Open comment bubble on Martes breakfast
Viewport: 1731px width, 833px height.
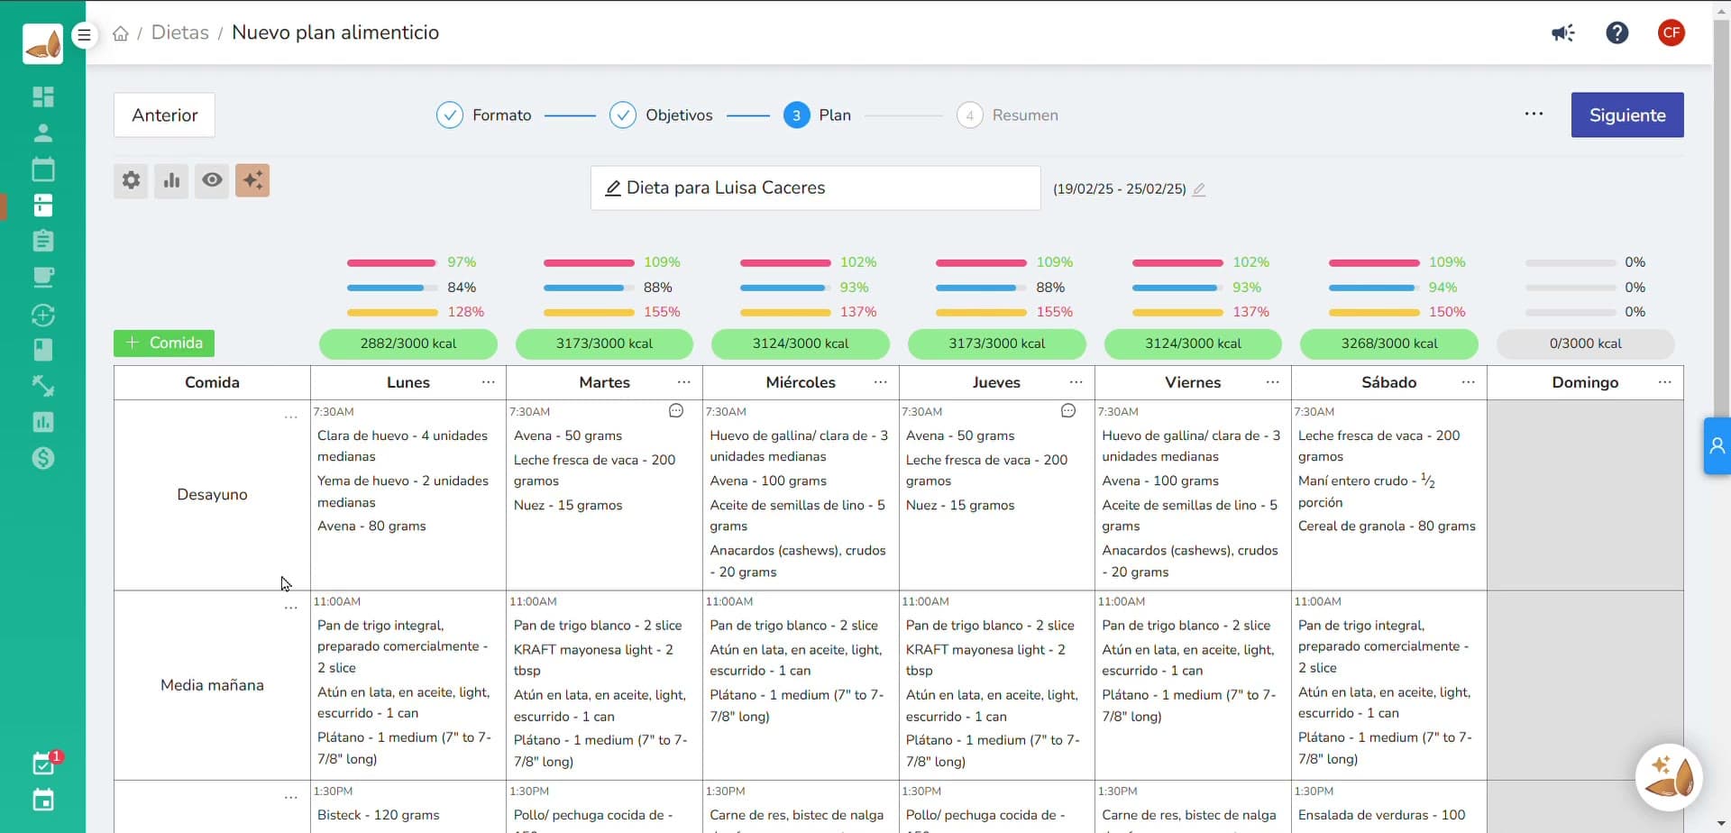pyautogui.click(x=675, y=411)
